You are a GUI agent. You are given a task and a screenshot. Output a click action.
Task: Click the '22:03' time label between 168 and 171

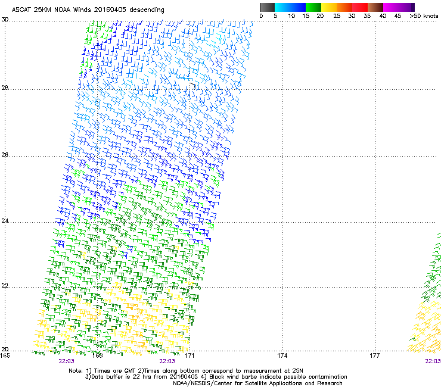[x=167, y=361]
